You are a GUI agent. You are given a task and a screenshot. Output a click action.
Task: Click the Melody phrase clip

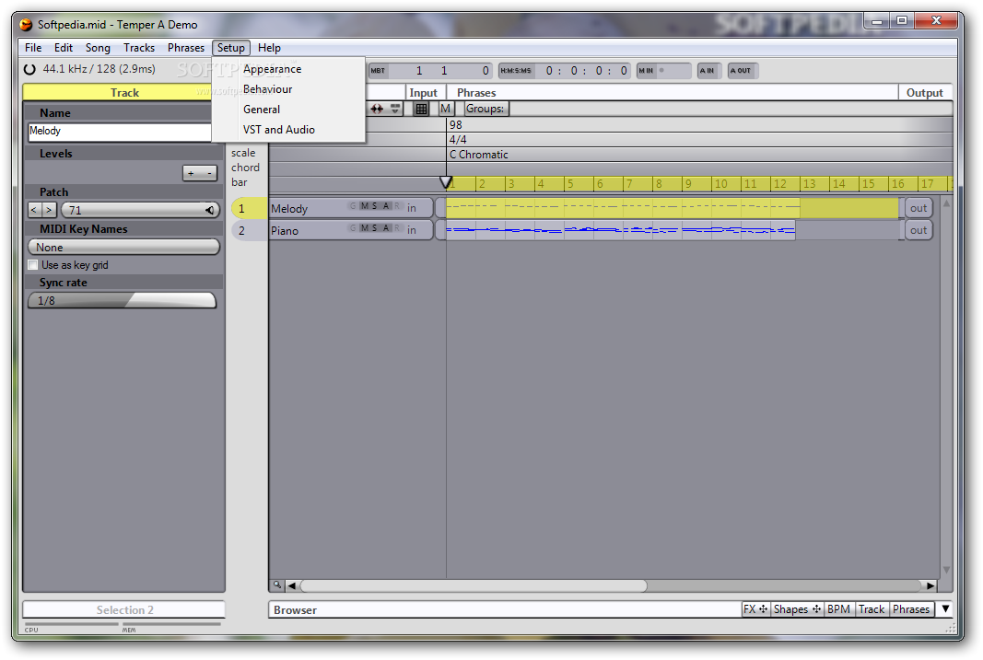tap(672, 208)
